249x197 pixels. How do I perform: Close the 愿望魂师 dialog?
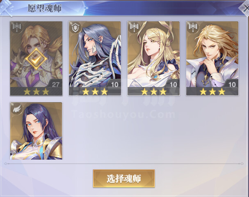pos(244,8)
